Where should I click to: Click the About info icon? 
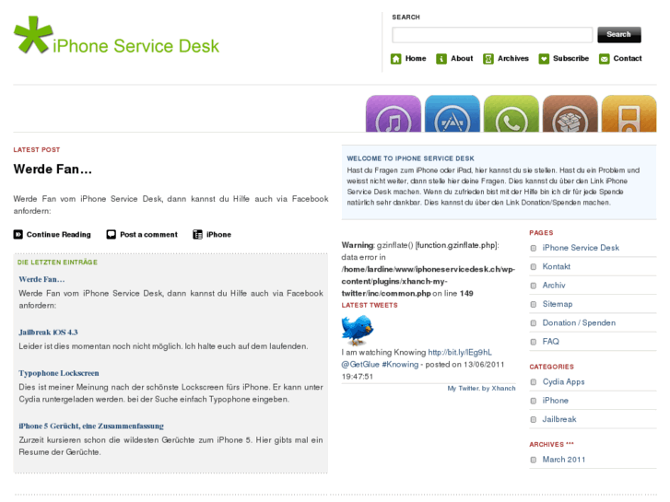pyautogui.click(x=441, y=59)
